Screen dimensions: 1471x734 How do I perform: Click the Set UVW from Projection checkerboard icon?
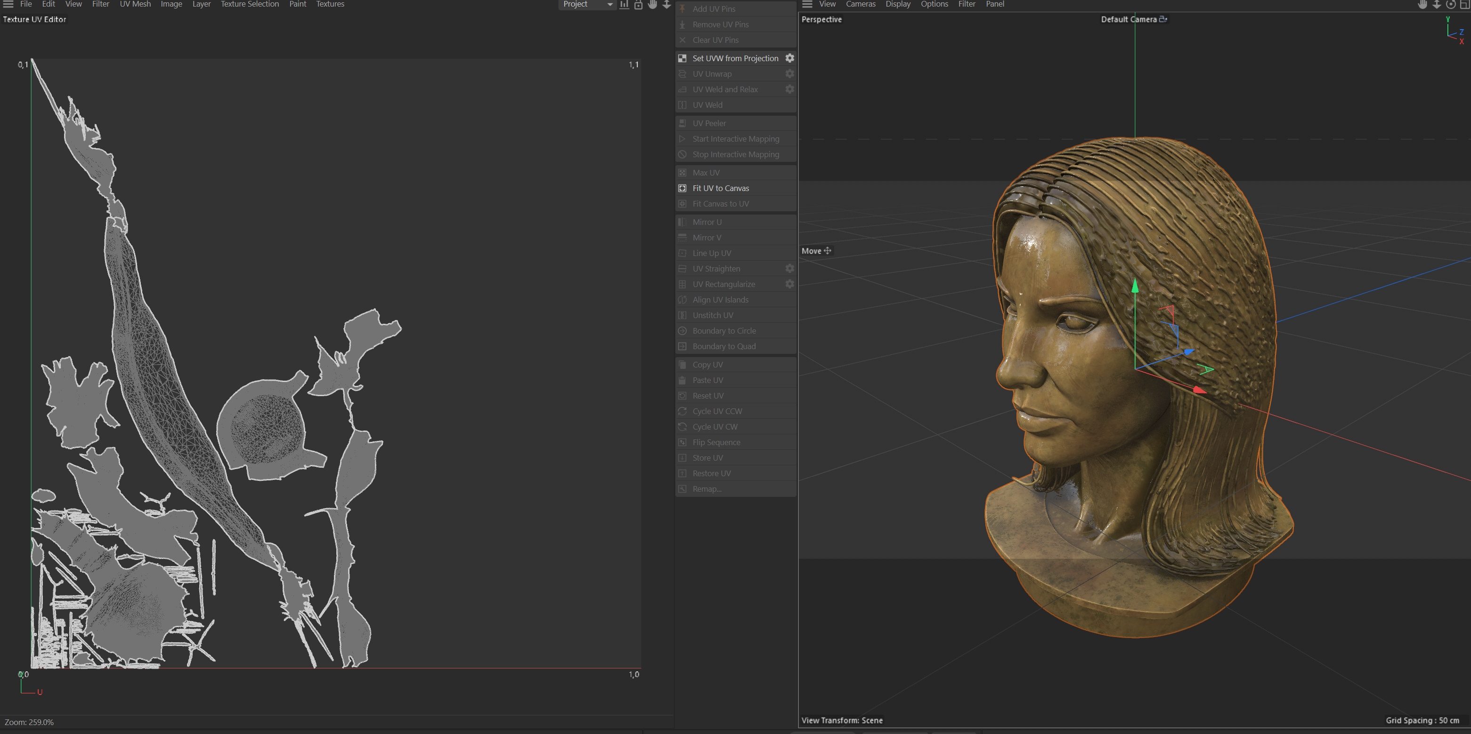coord(682,58)
